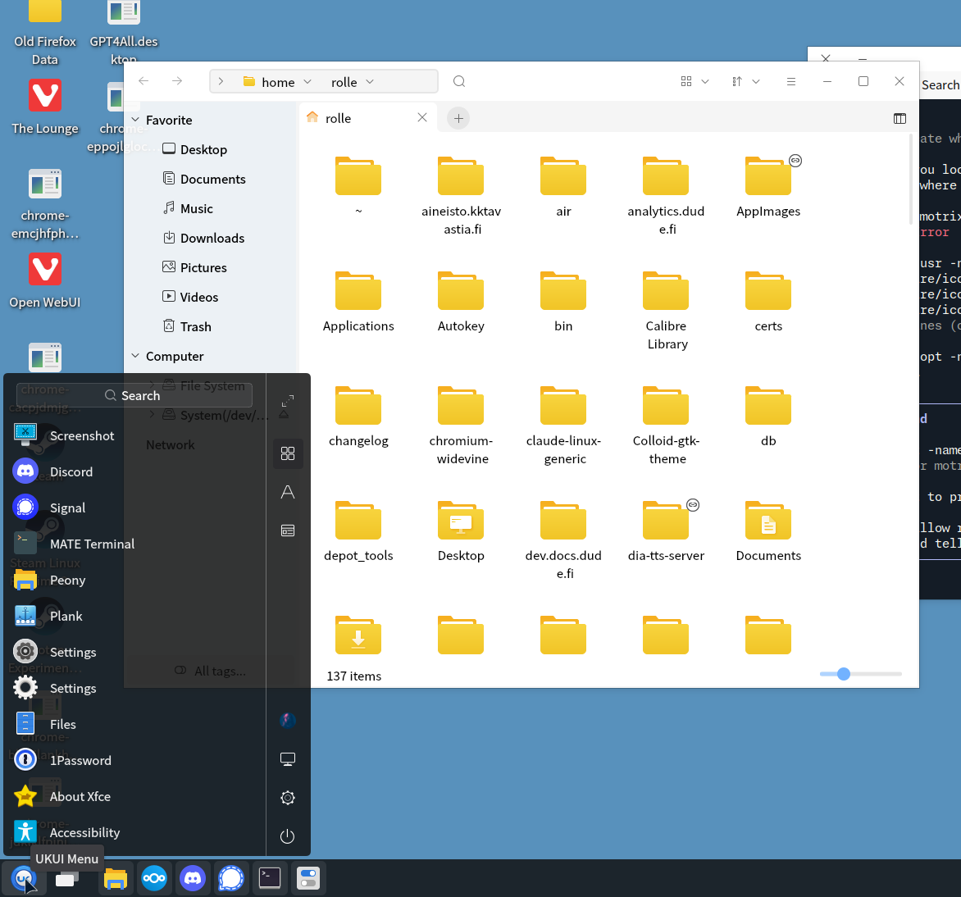Open the hamburger options menu in Peony
Screen dimensions: 961x897
click(x=790, y=81)
